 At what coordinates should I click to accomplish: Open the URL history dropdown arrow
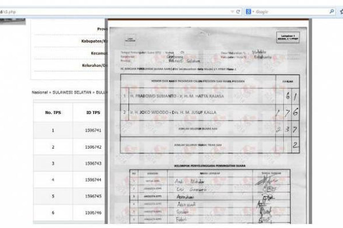232,12
